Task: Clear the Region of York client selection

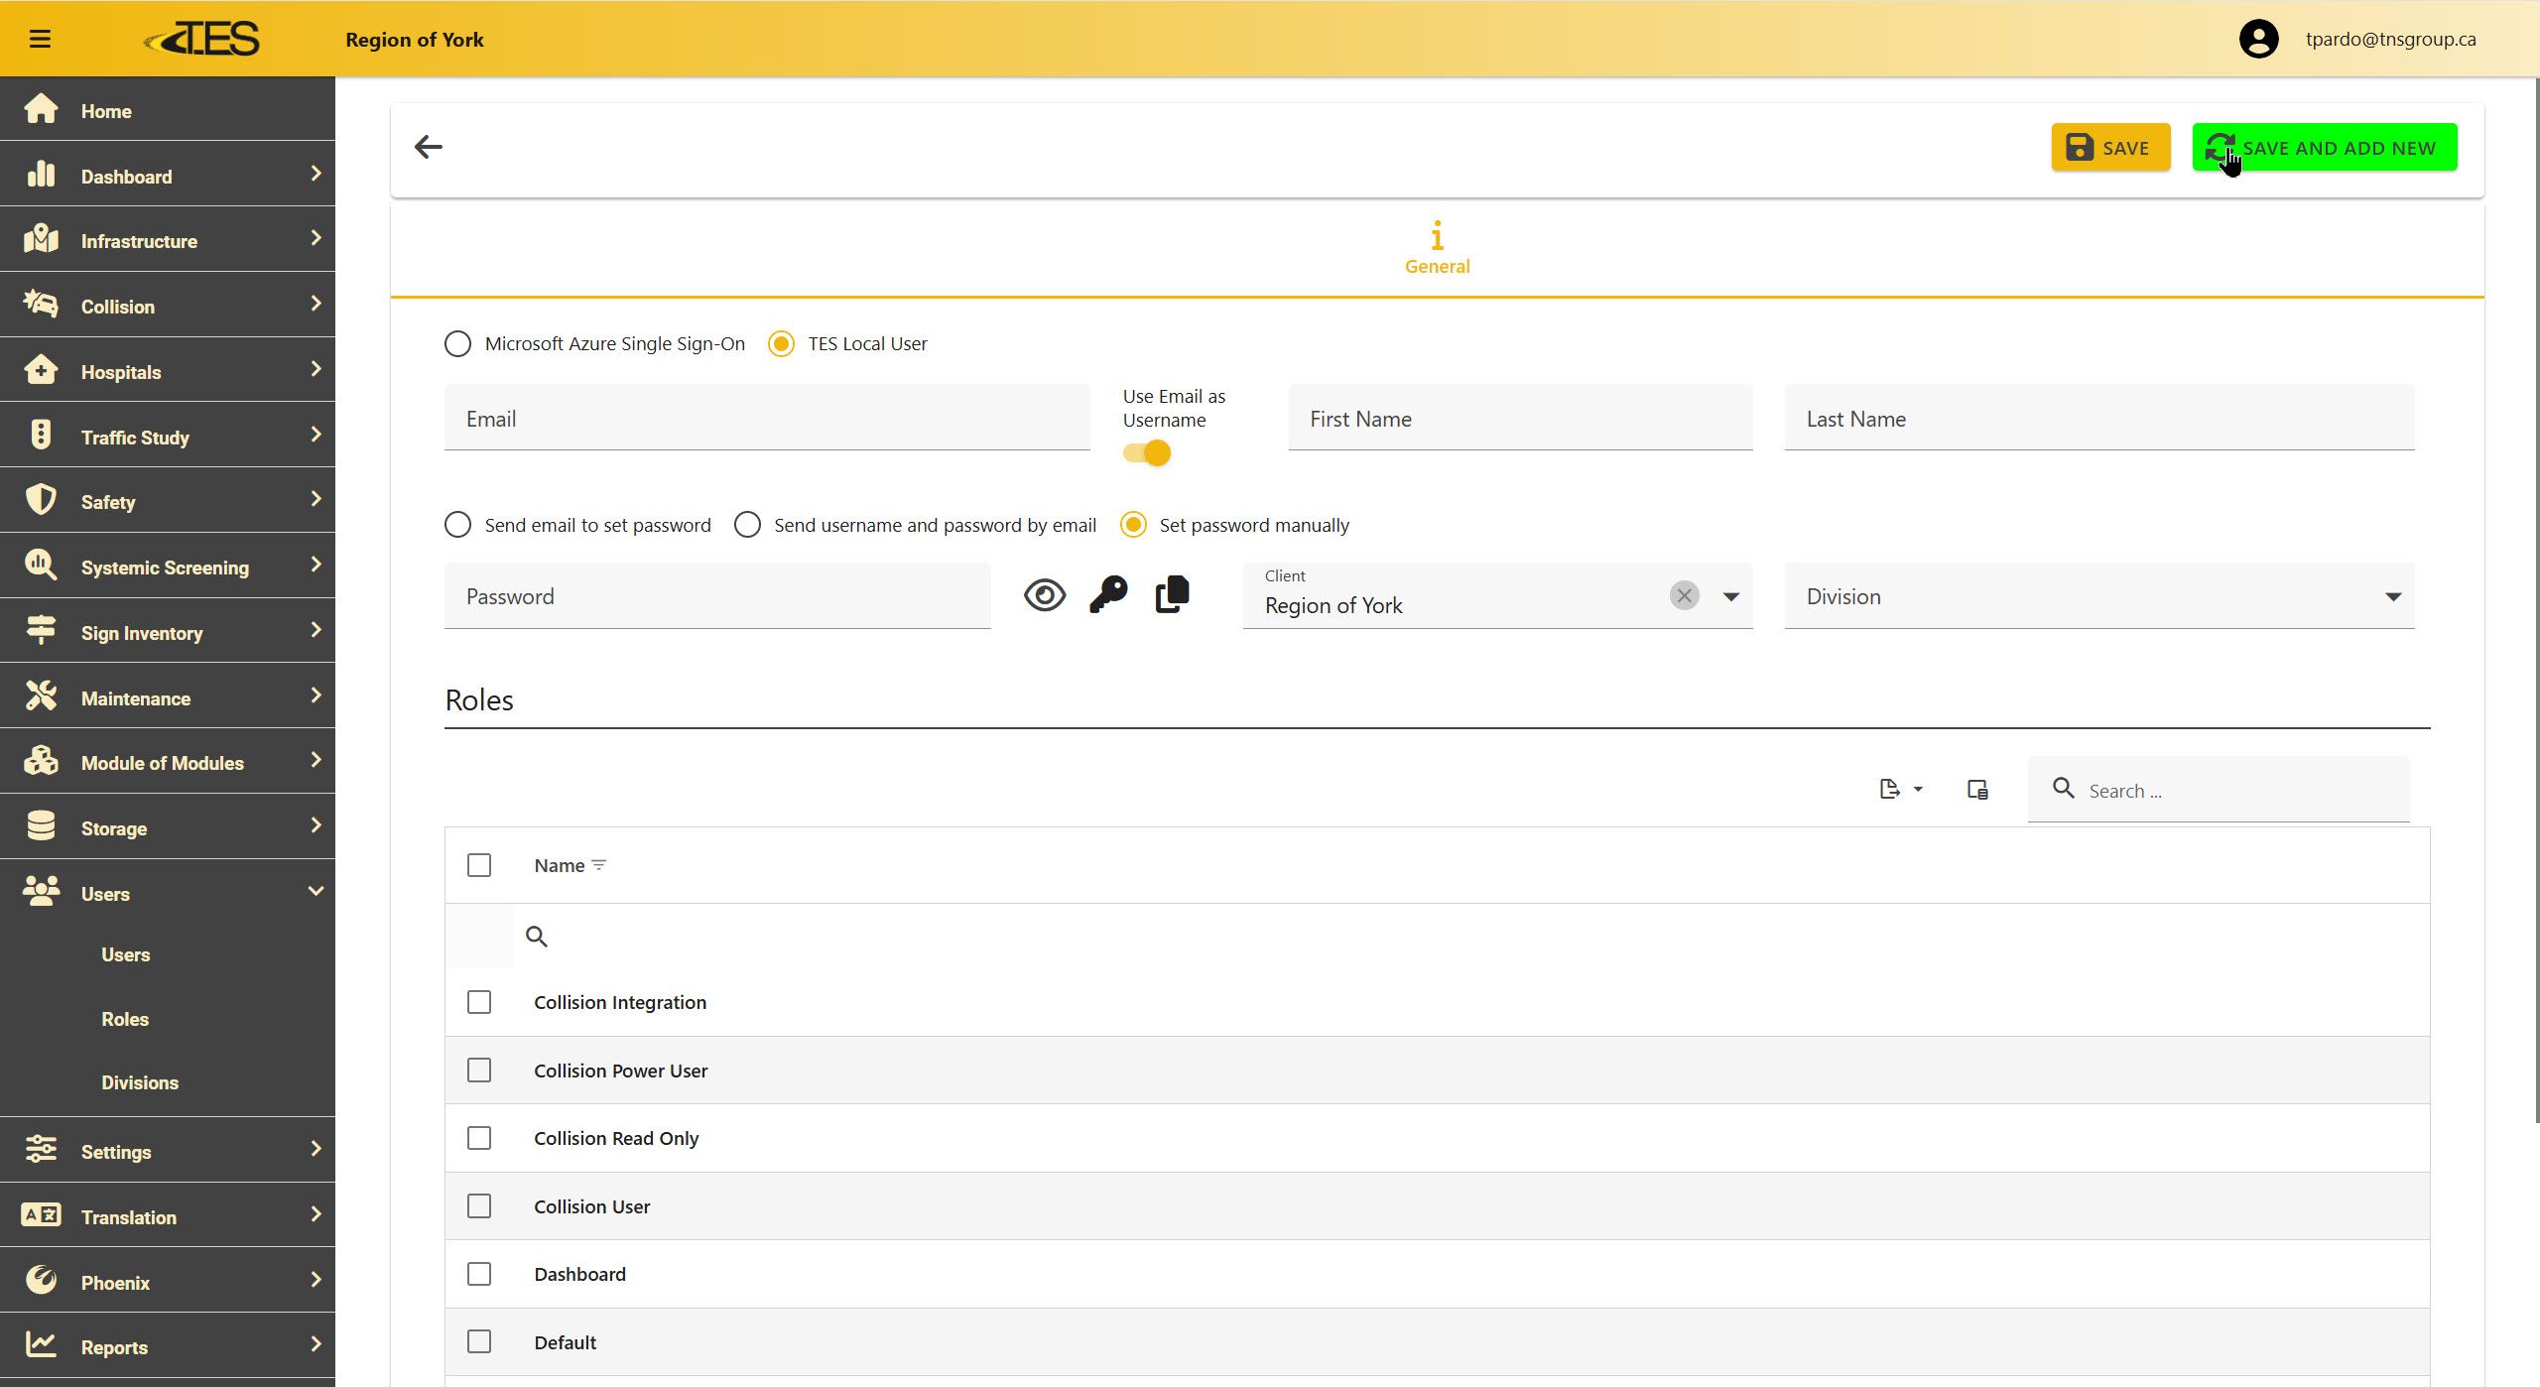Action: pyautogui.click(x=1684, y=595)
